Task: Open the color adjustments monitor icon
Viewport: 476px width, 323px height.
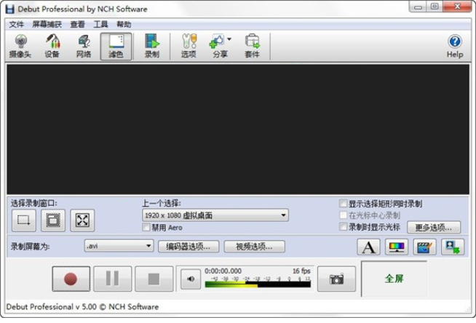Action: click(397, 247)
